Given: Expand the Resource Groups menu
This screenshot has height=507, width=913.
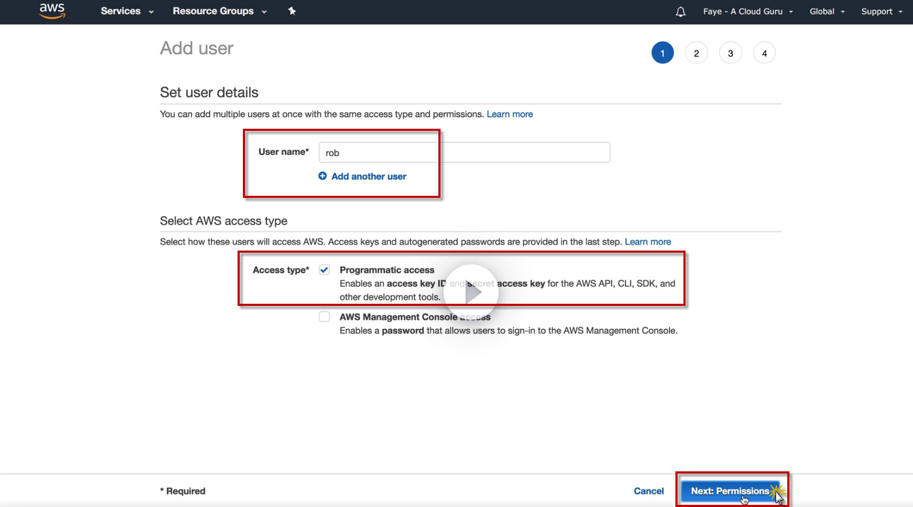Looking at the screenshot, I should point(219,11).
